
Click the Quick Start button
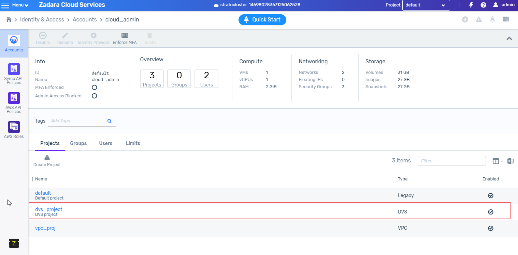tap(262, 20)
